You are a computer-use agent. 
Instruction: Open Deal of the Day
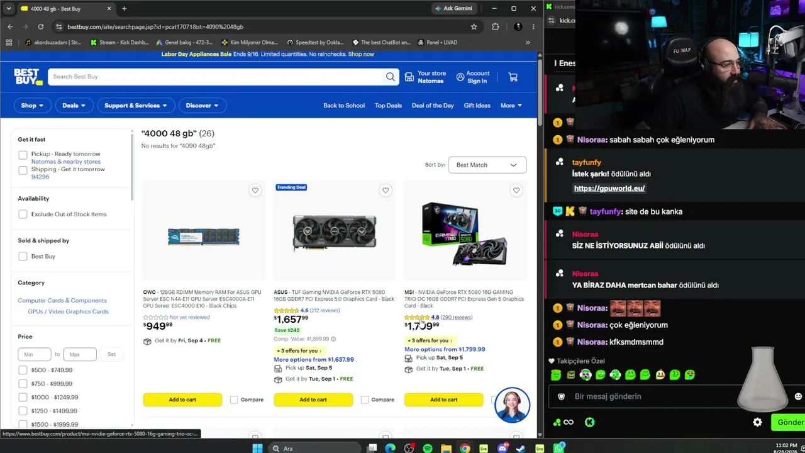(433, 106)
